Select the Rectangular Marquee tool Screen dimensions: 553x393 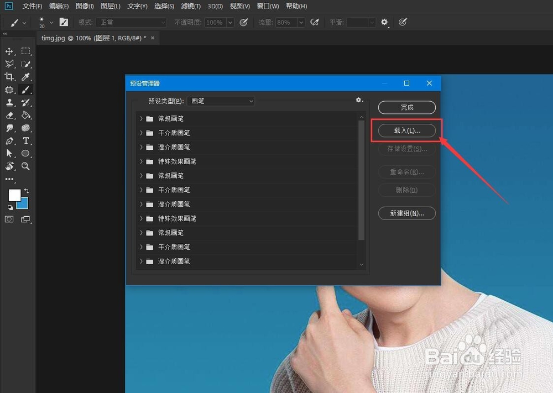click(25, 51)
